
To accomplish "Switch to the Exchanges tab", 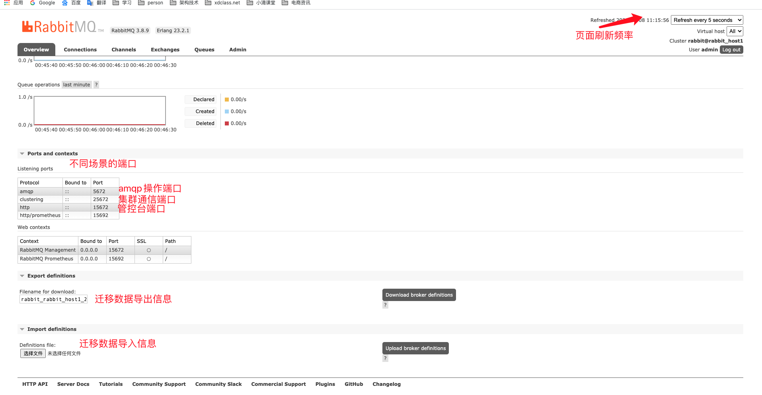I will tap(165, 50).
